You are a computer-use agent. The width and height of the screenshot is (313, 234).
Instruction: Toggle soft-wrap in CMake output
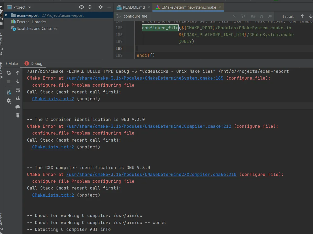tap(18, 90)
